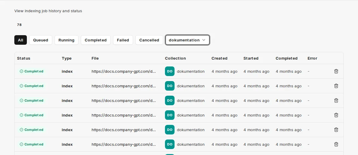Click the Error dash in the first row
Image resolution: width=358 pixels, height=155 pixels.
[308, 71]
